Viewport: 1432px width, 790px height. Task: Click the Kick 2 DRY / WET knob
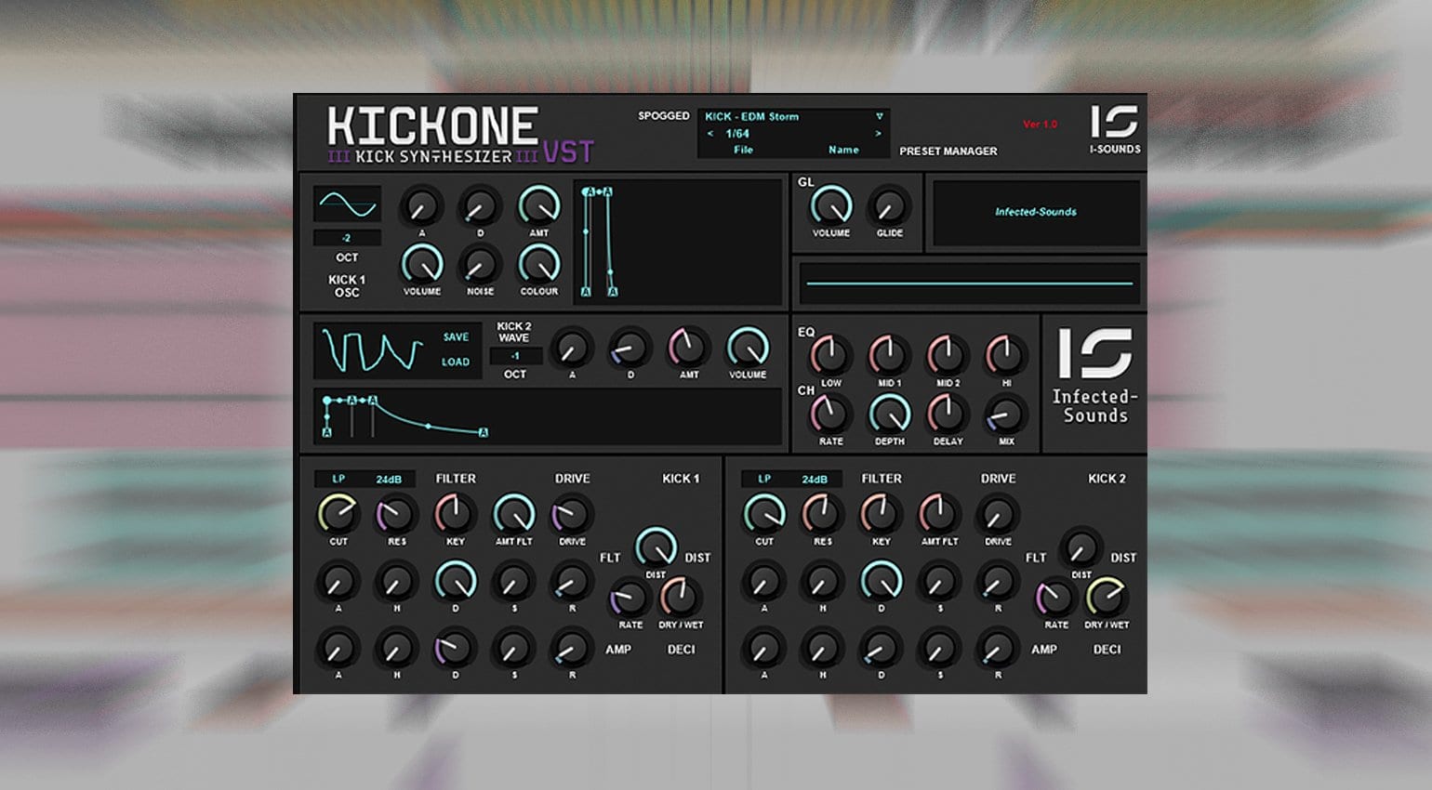click(1107, 598)
